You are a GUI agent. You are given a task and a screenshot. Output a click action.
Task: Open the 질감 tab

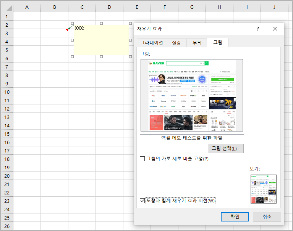point(176,43)
